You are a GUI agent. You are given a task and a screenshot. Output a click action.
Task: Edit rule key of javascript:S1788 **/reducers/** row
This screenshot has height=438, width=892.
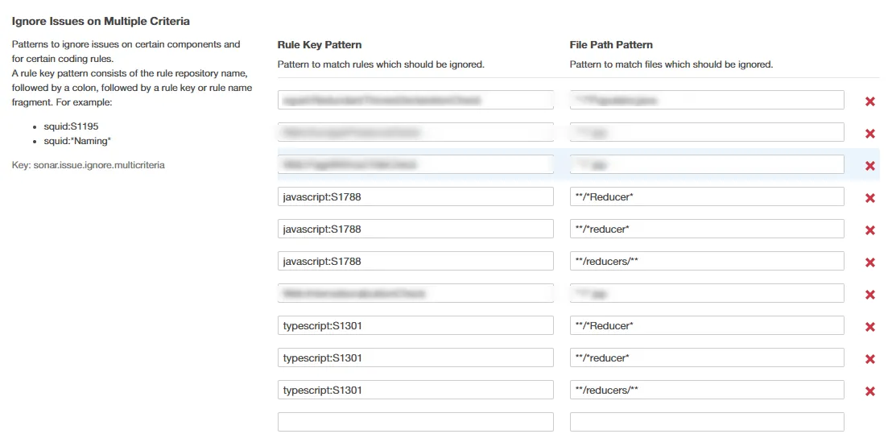tap(415, 261)
